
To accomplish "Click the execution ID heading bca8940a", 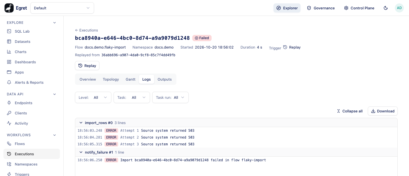I will tap(132, 38).
